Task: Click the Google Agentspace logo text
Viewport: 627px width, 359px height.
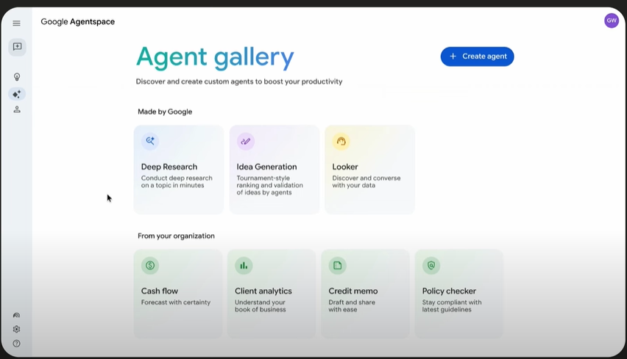Action: (x=77, y=22)
